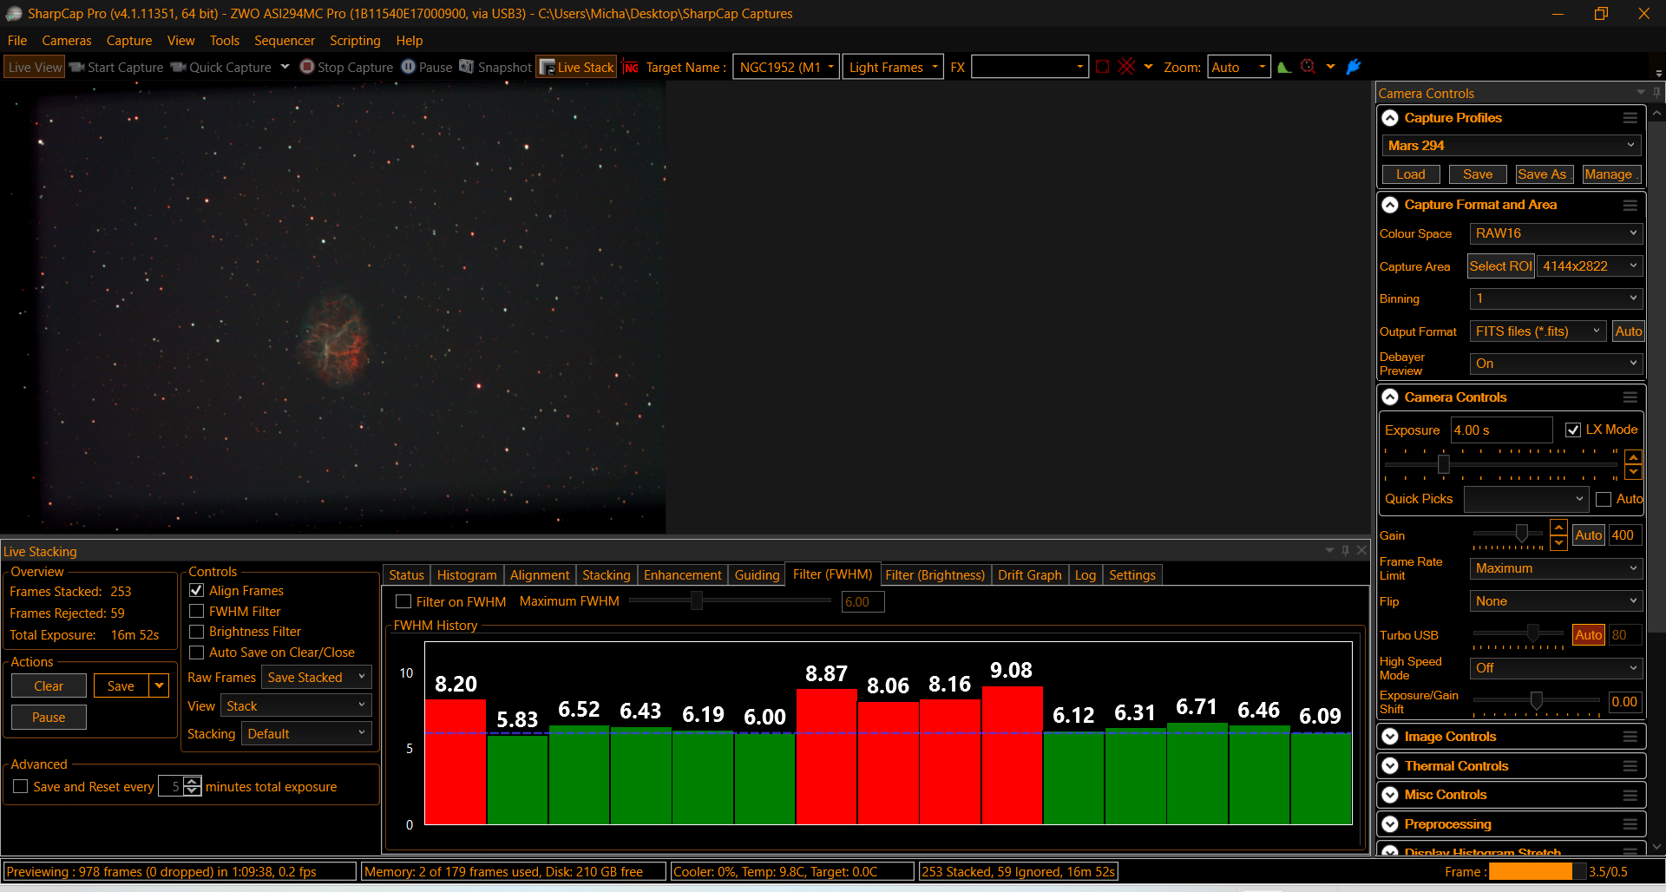Click Select ROI button

pos(1501,266)
